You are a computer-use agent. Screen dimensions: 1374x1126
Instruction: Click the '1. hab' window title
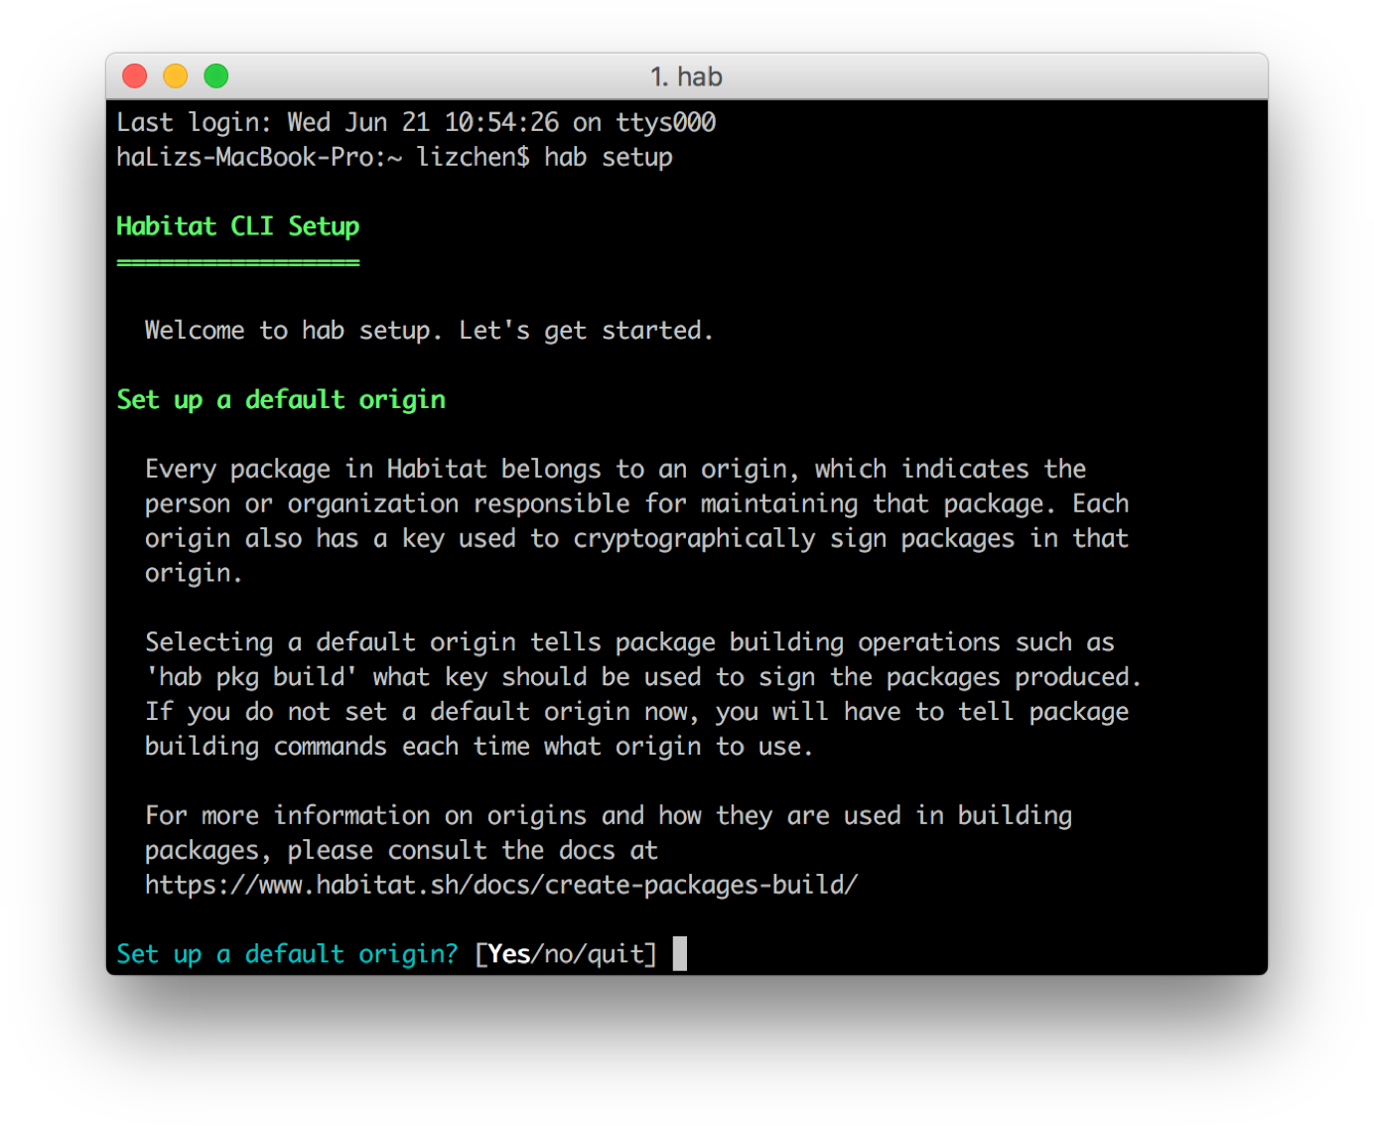point(686,75)
